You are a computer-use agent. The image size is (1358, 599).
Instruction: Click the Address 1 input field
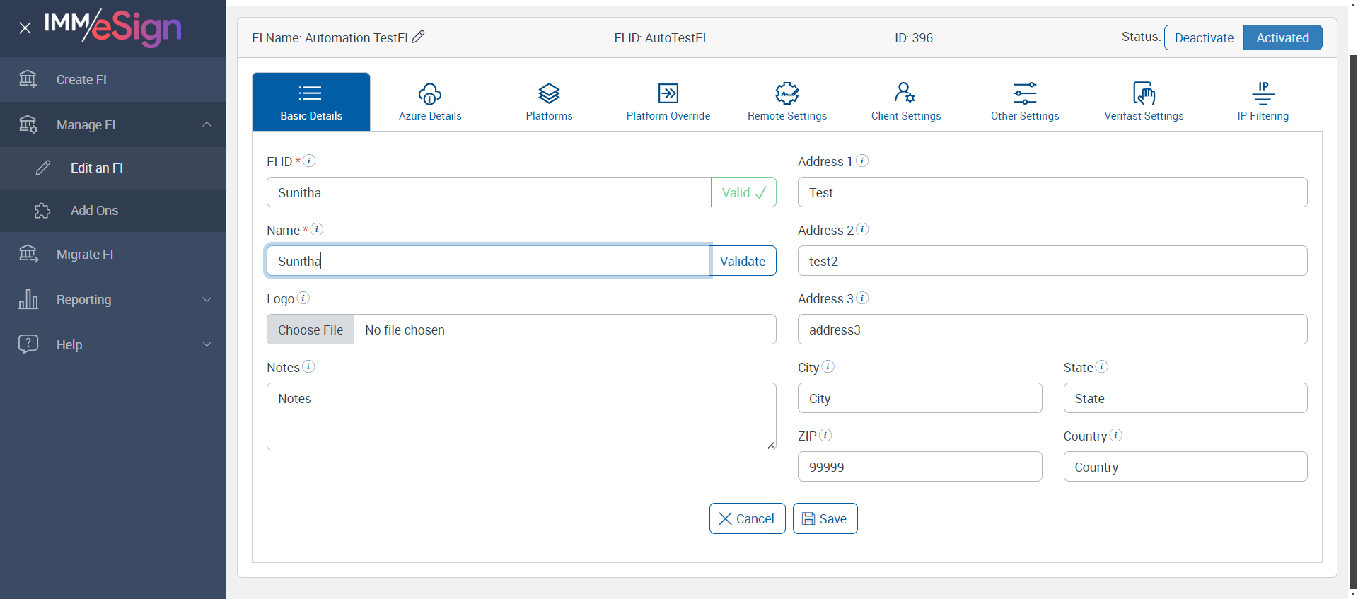(1052, 192)
